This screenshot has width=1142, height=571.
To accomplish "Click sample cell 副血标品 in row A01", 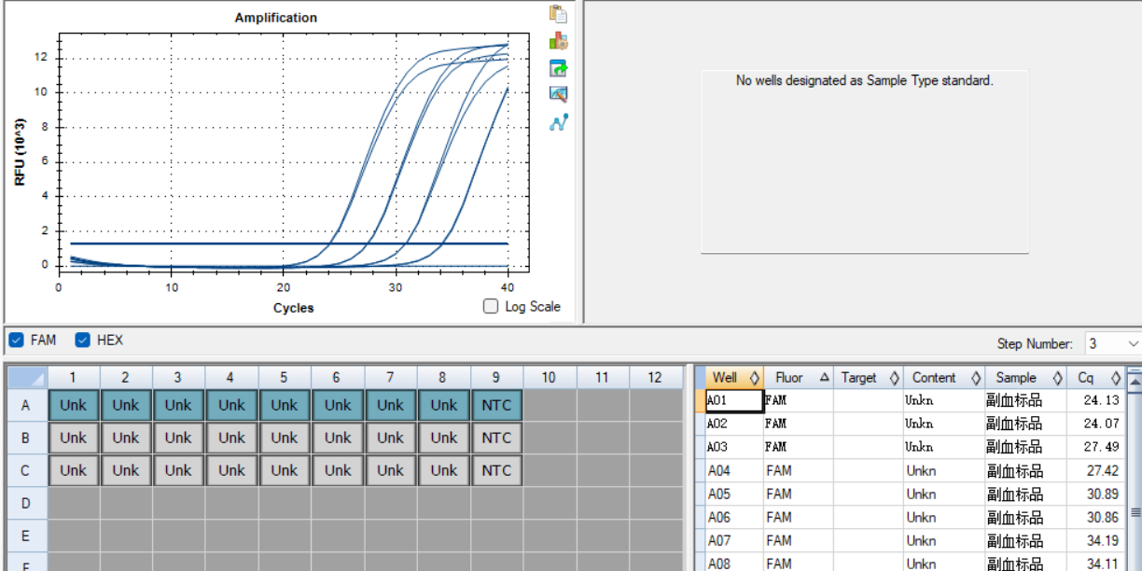I will pyautogui.click(x=1025, y=400).
